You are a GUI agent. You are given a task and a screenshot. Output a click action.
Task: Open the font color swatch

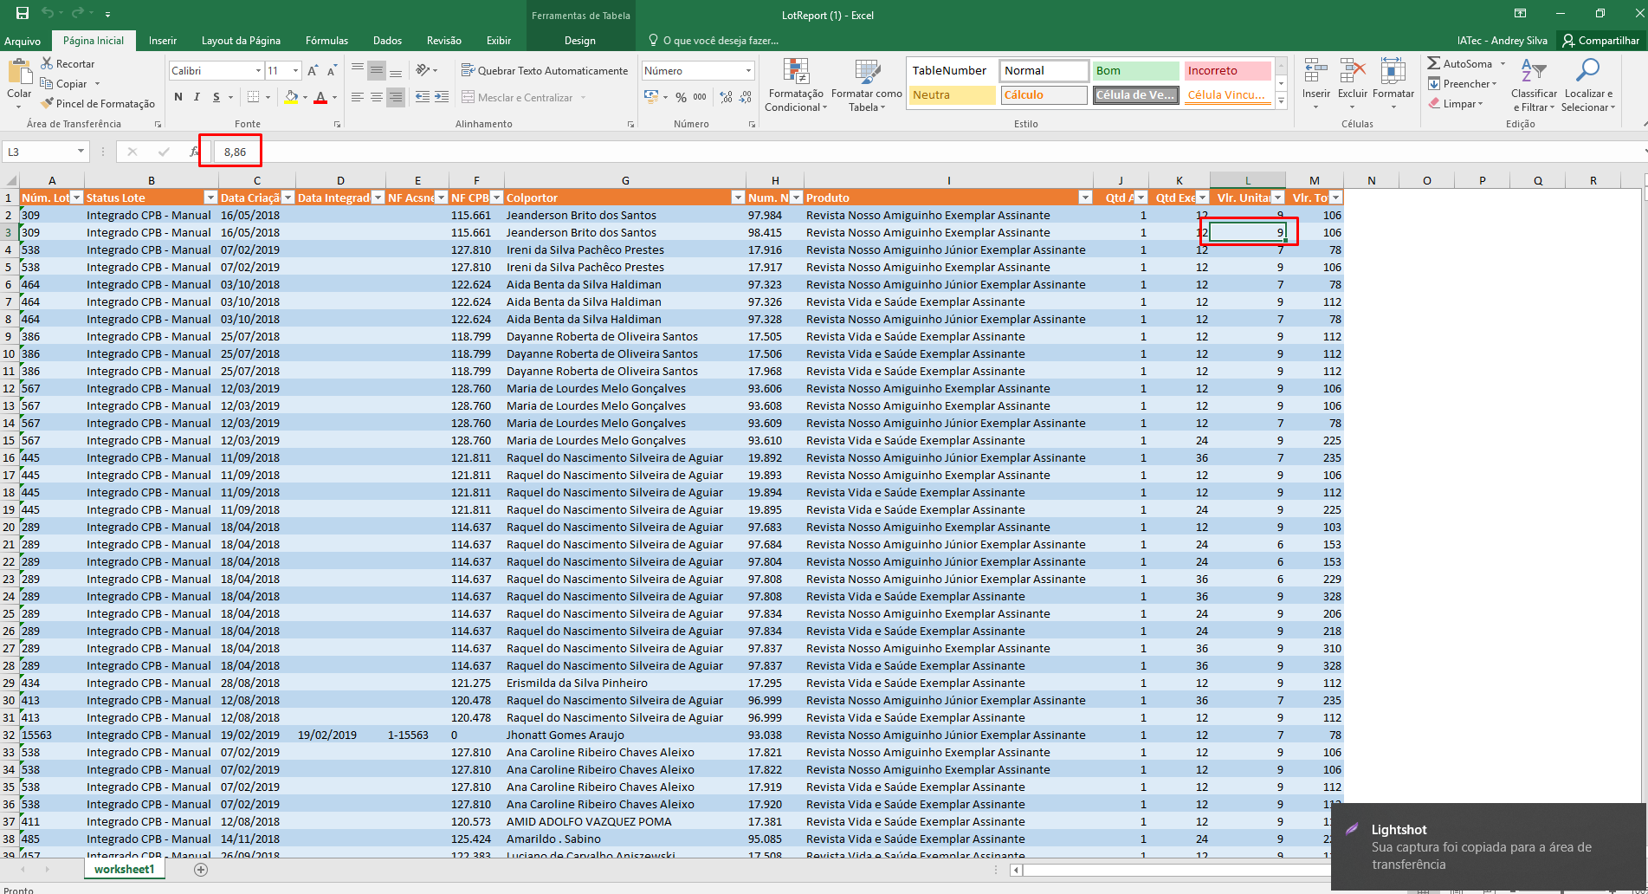322,97
